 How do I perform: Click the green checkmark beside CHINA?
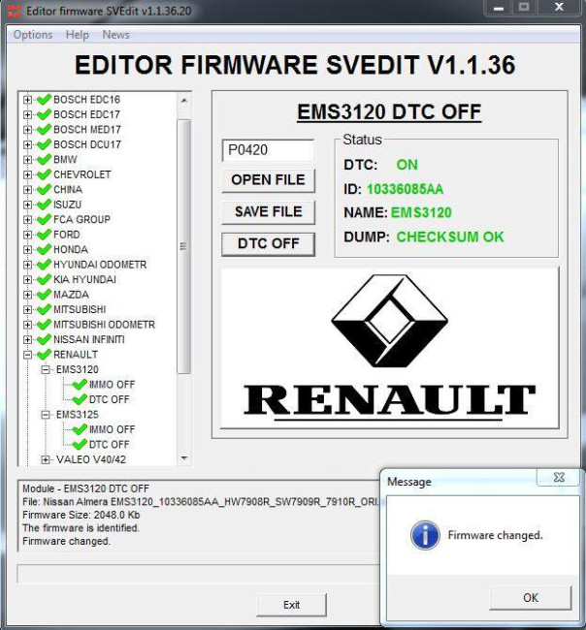44,189
